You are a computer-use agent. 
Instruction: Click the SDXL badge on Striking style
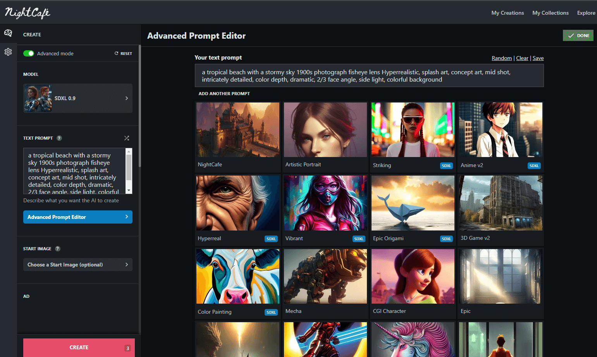(x=446, y=166)
